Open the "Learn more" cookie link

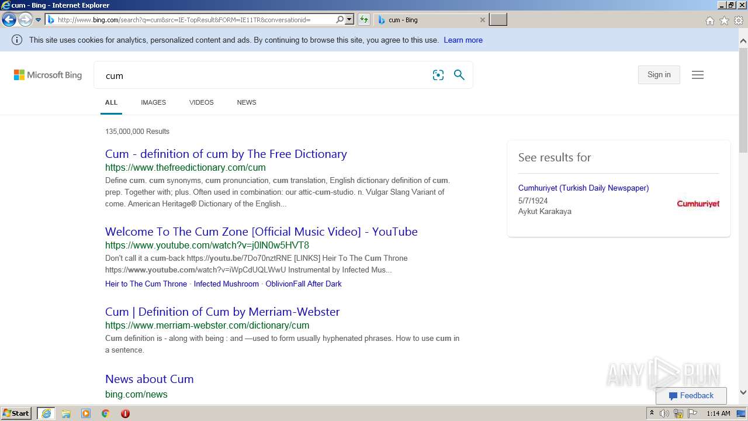pyautogui.click(x=463, y=40)
